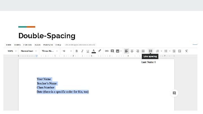Expand numbered list options arrow
This screenshot has height=114, width=203.
click(x=161, y=51)
